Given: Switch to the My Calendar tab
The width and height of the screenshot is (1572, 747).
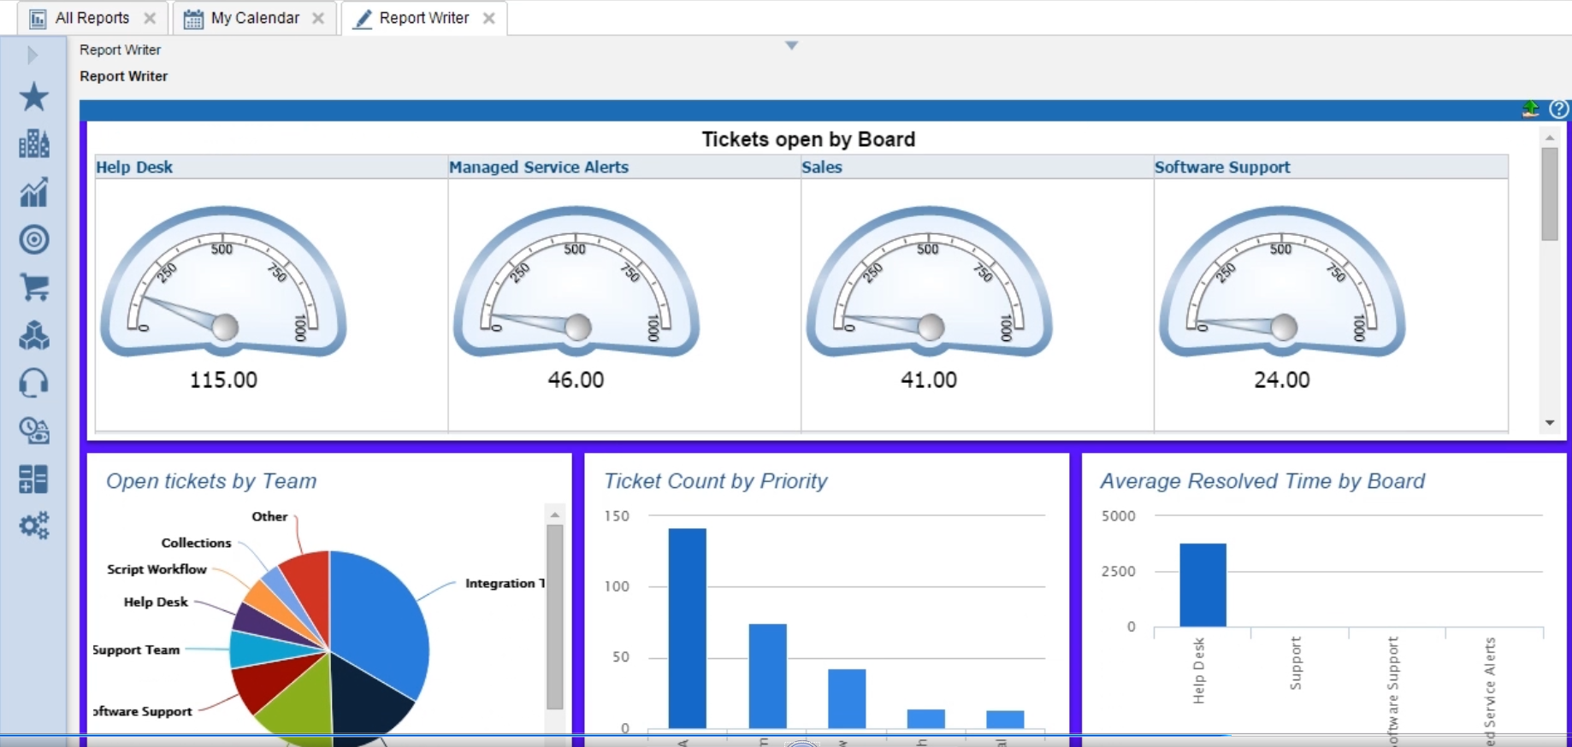Looking at the screenshot, I should click(254, 18).
